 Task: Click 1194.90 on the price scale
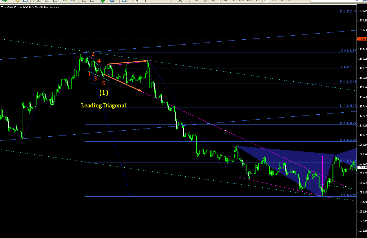click(x=362, y=49)
